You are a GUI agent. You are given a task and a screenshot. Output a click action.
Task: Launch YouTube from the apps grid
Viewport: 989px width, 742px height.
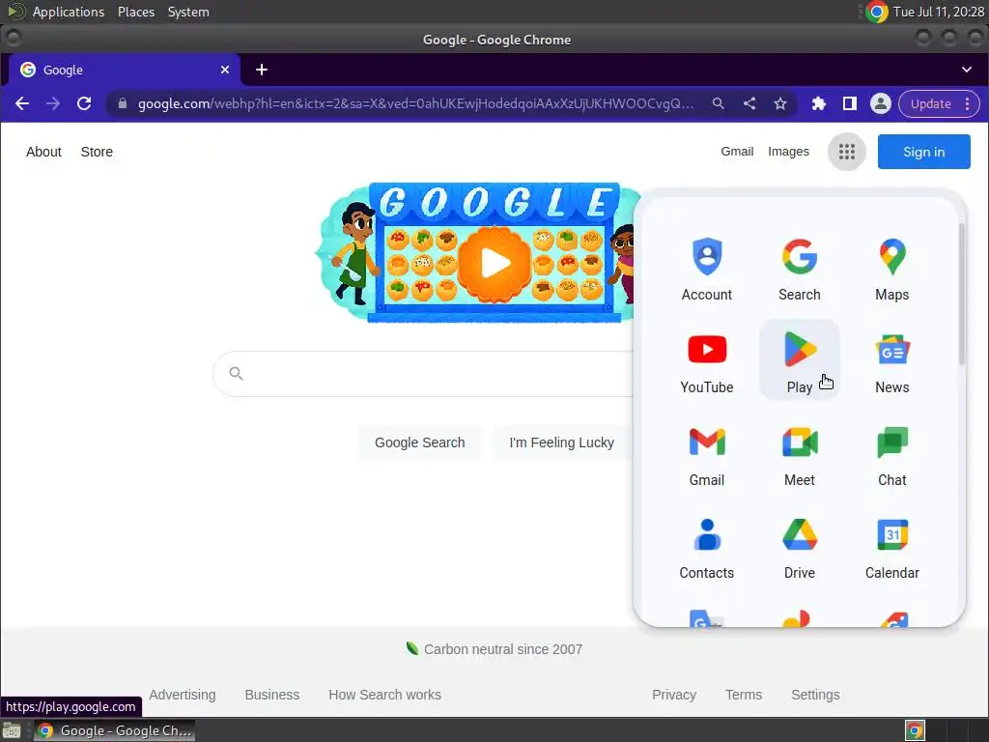point(706,361)
